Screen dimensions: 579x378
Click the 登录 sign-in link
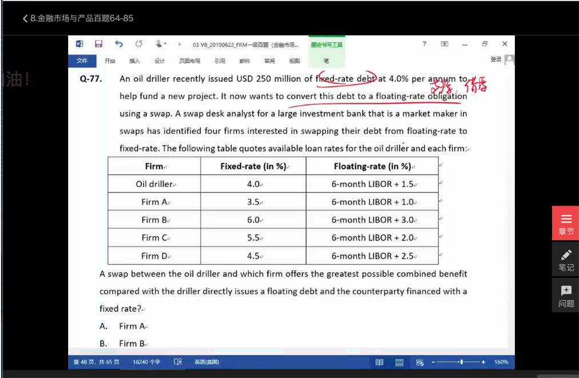496,59
